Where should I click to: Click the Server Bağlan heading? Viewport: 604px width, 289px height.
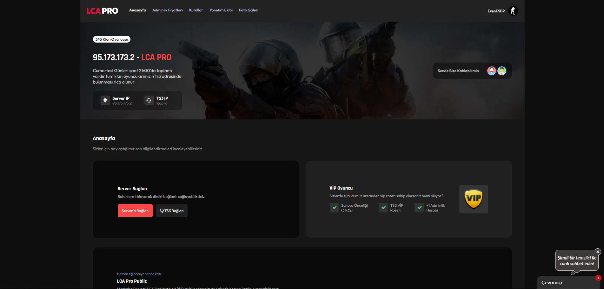(x=132, y=189)
